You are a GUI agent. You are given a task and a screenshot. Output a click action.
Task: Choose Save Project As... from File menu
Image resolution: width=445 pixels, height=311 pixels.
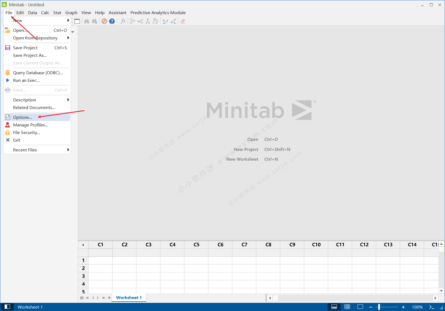click(37, 55)
